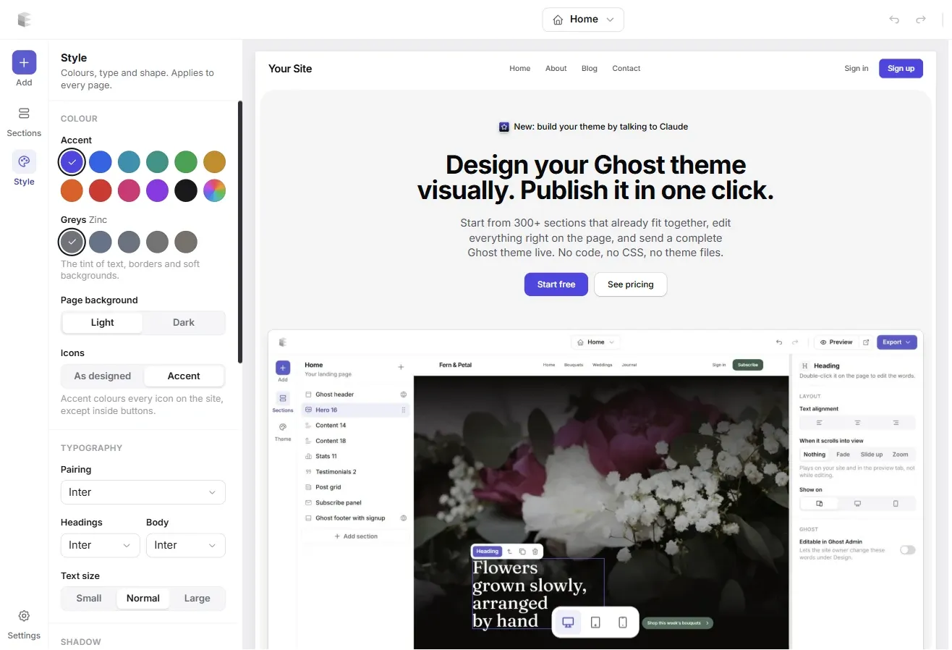Click the 'SHADOW' section label
Screen dimensions: 952x650
point(81,642)
